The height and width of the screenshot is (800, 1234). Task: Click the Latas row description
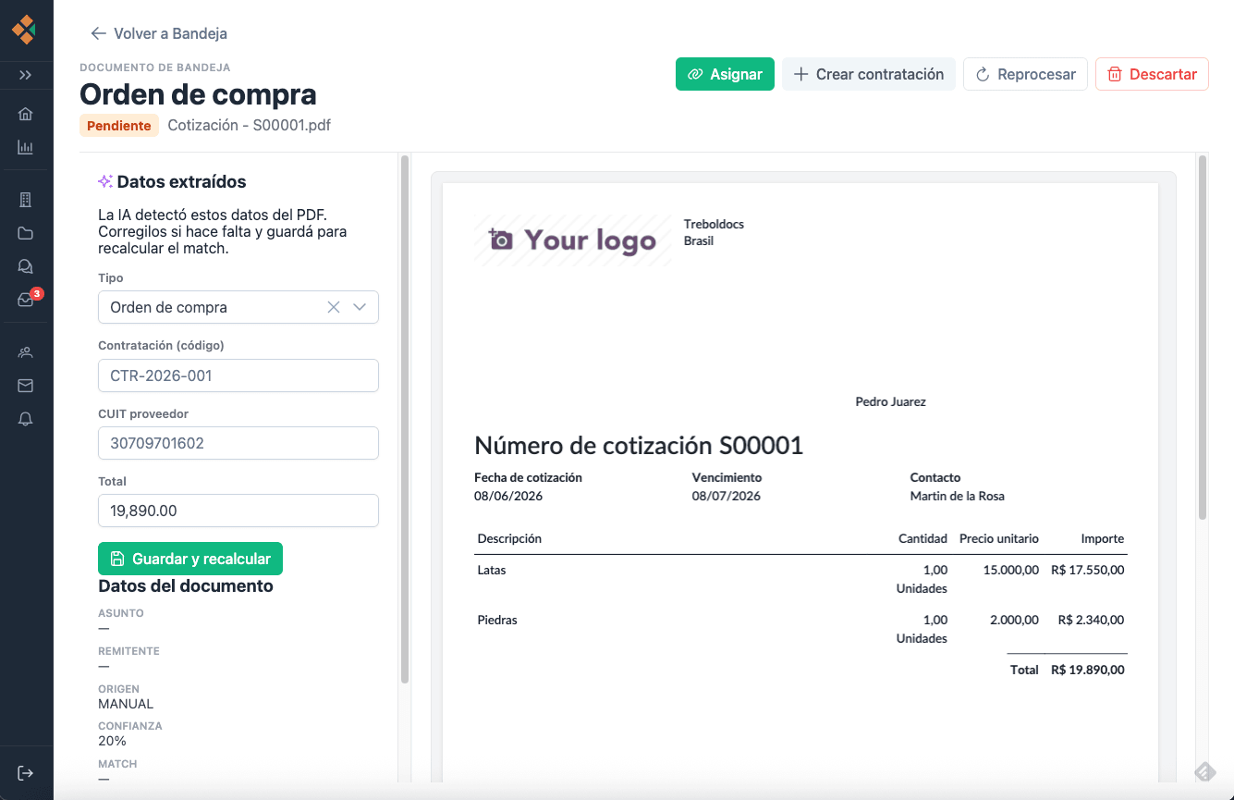coord(491,570)
